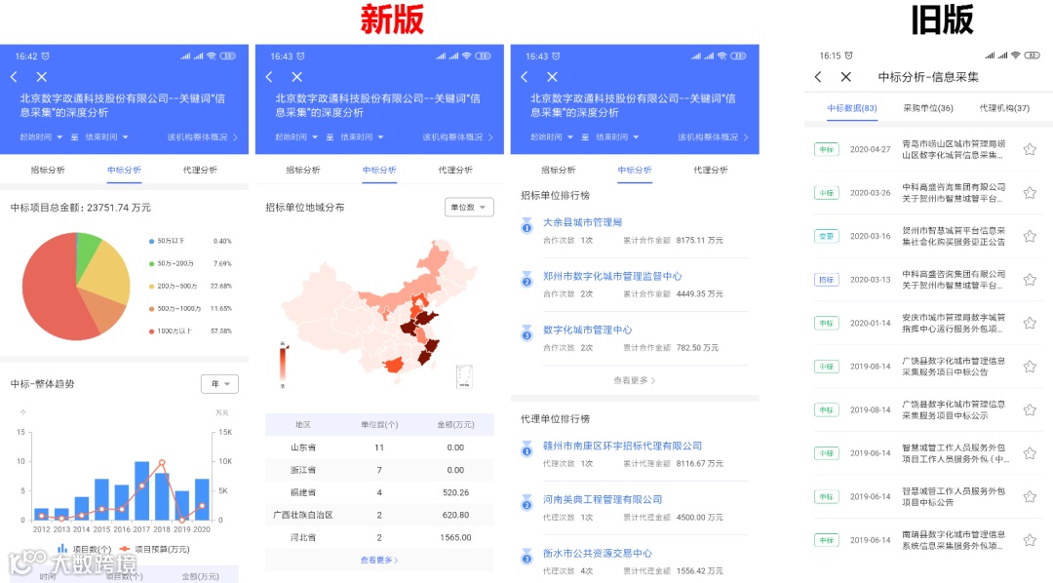Star the 广饶县 项目中标公告 entry
This screenshot has width=1053, height=583.
pyautogui.click(x=1030, y=367)
